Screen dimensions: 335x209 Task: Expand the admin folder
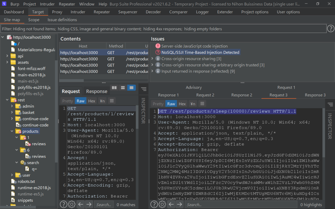[12, 106]
